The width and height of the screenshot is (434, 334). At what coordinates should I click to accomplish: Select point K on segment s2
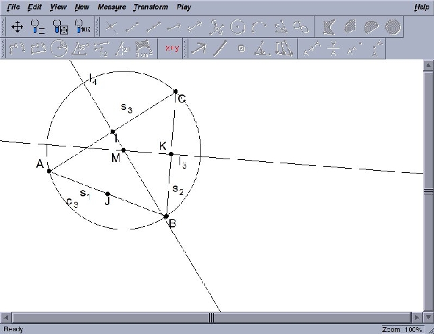171,154
